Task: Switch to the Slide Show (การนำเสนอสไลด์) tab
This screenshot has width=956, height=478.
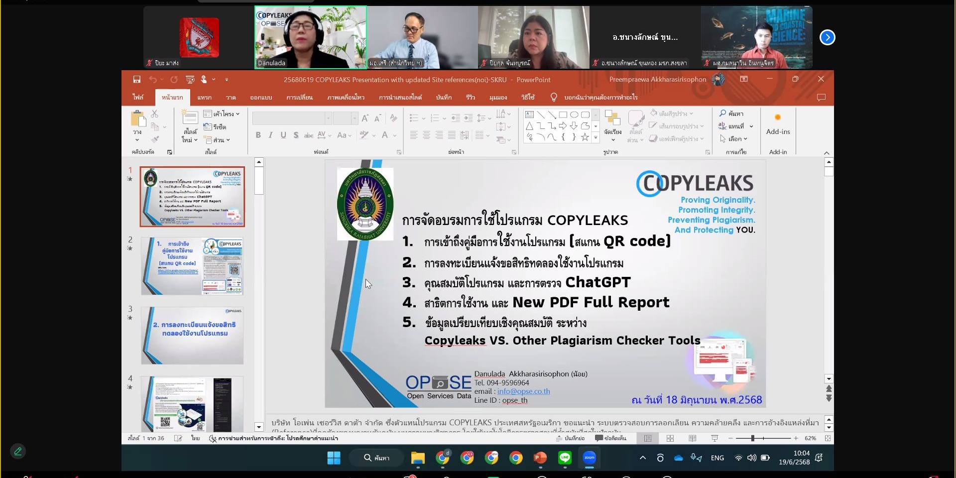Action: click(400, 97)
